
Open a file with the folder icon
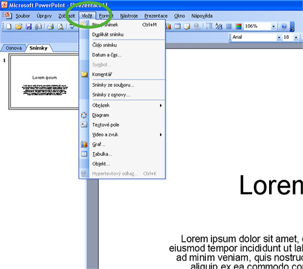pyautogui.click(x=19, y=27)
